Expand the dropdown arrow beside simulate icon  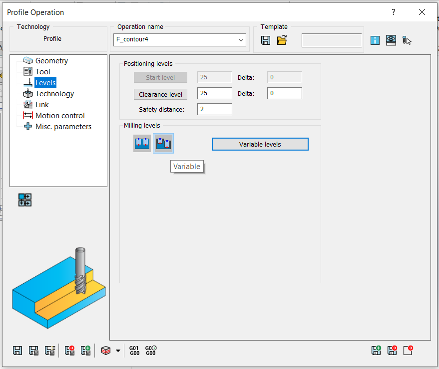point(118,351)
